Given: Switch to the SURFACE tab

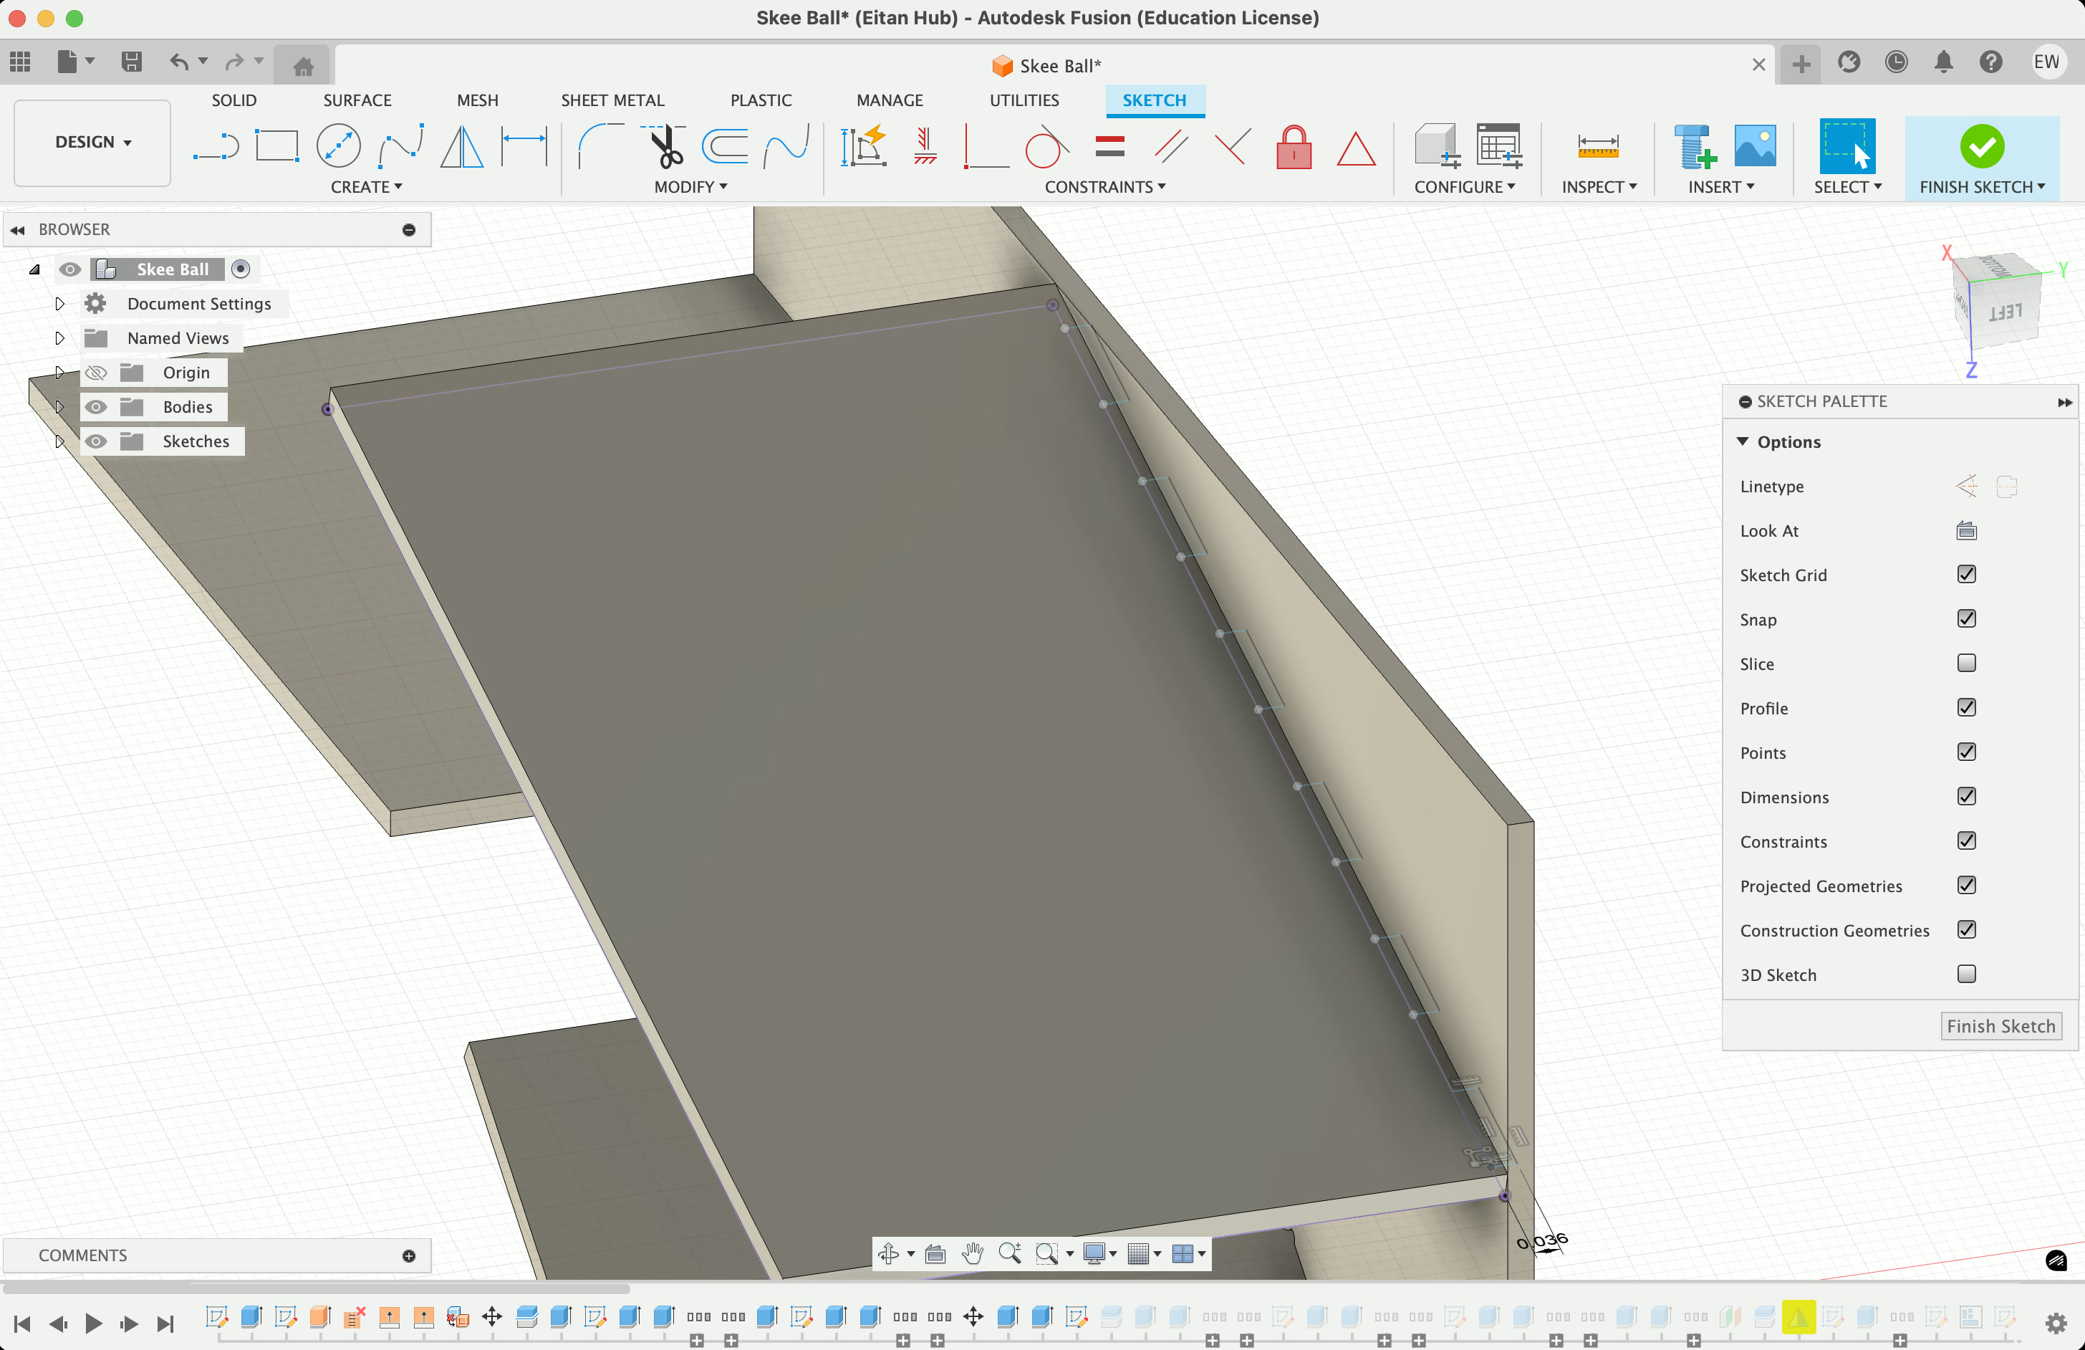Looking at the screenshot, I should pos(357,100).
